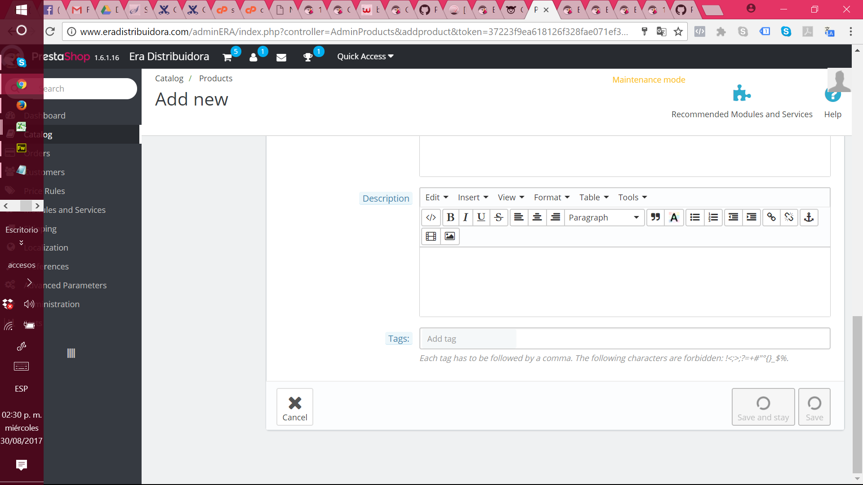Open the Table menu in editor
This screenshot has height=485, width=863.
pos(594,198)
